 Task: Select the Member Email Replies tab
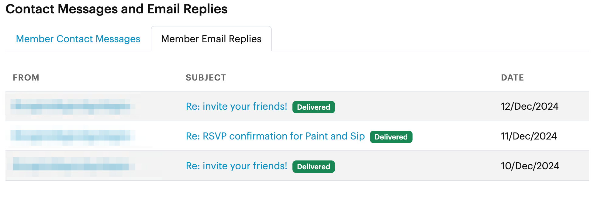click(x=211, y=39)
